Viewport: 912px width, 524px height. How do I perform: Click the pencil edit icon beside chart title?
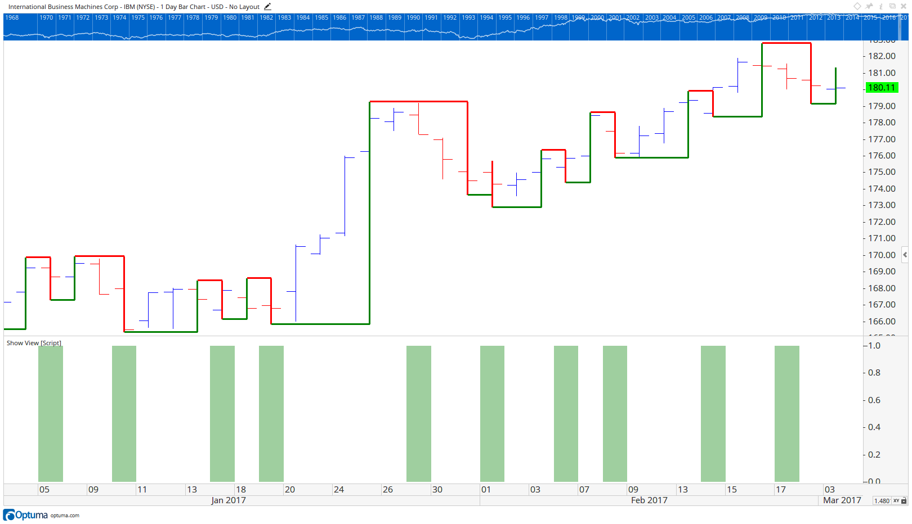pos(267,7)
